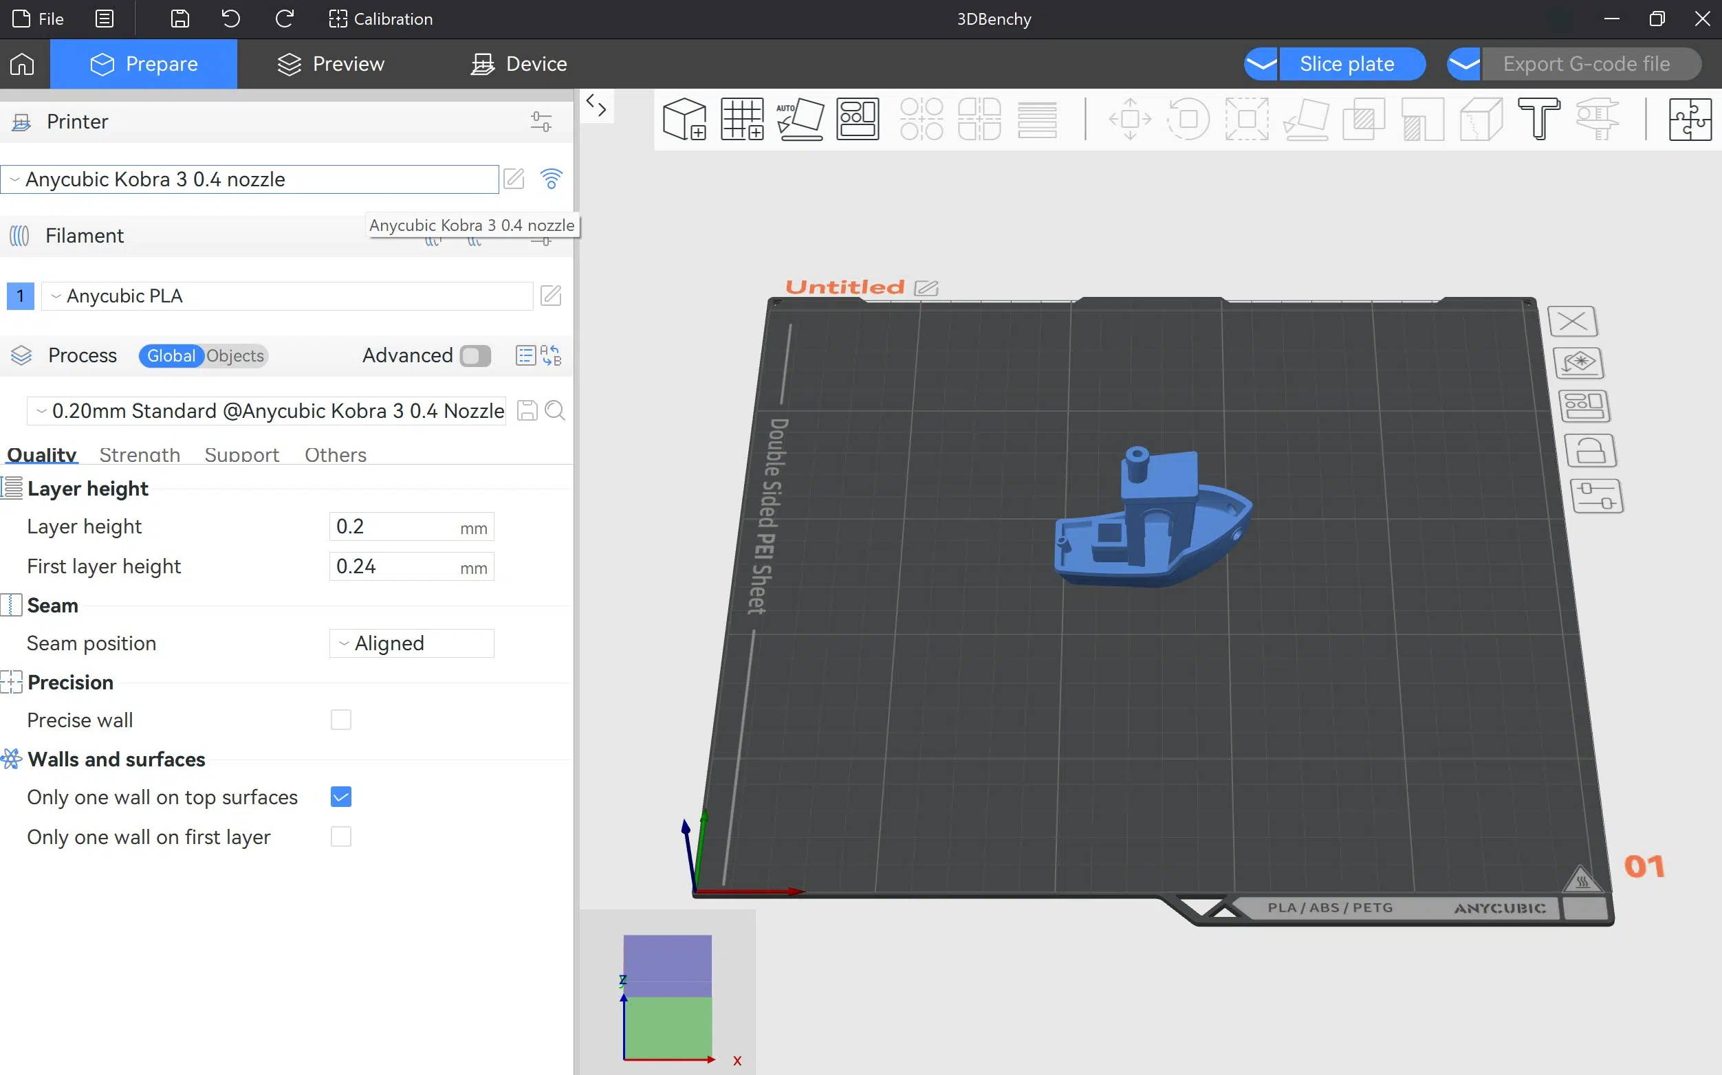Click the plate remove X icon
The height and width of the screenshot is (1075, 1722).
click(1573, 322)
